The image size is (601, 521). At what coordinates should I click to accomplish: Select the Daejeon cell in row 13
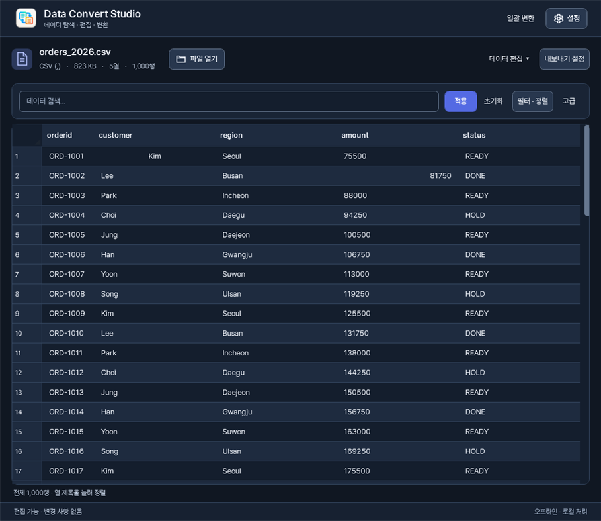point(276,393)
